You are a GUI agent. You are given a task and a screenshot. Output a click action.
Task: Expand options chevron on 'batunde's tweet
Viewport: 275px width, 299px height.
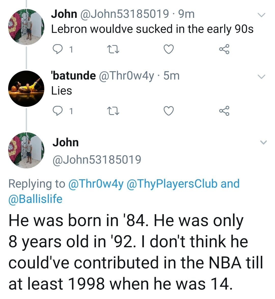tap(261, 77)
